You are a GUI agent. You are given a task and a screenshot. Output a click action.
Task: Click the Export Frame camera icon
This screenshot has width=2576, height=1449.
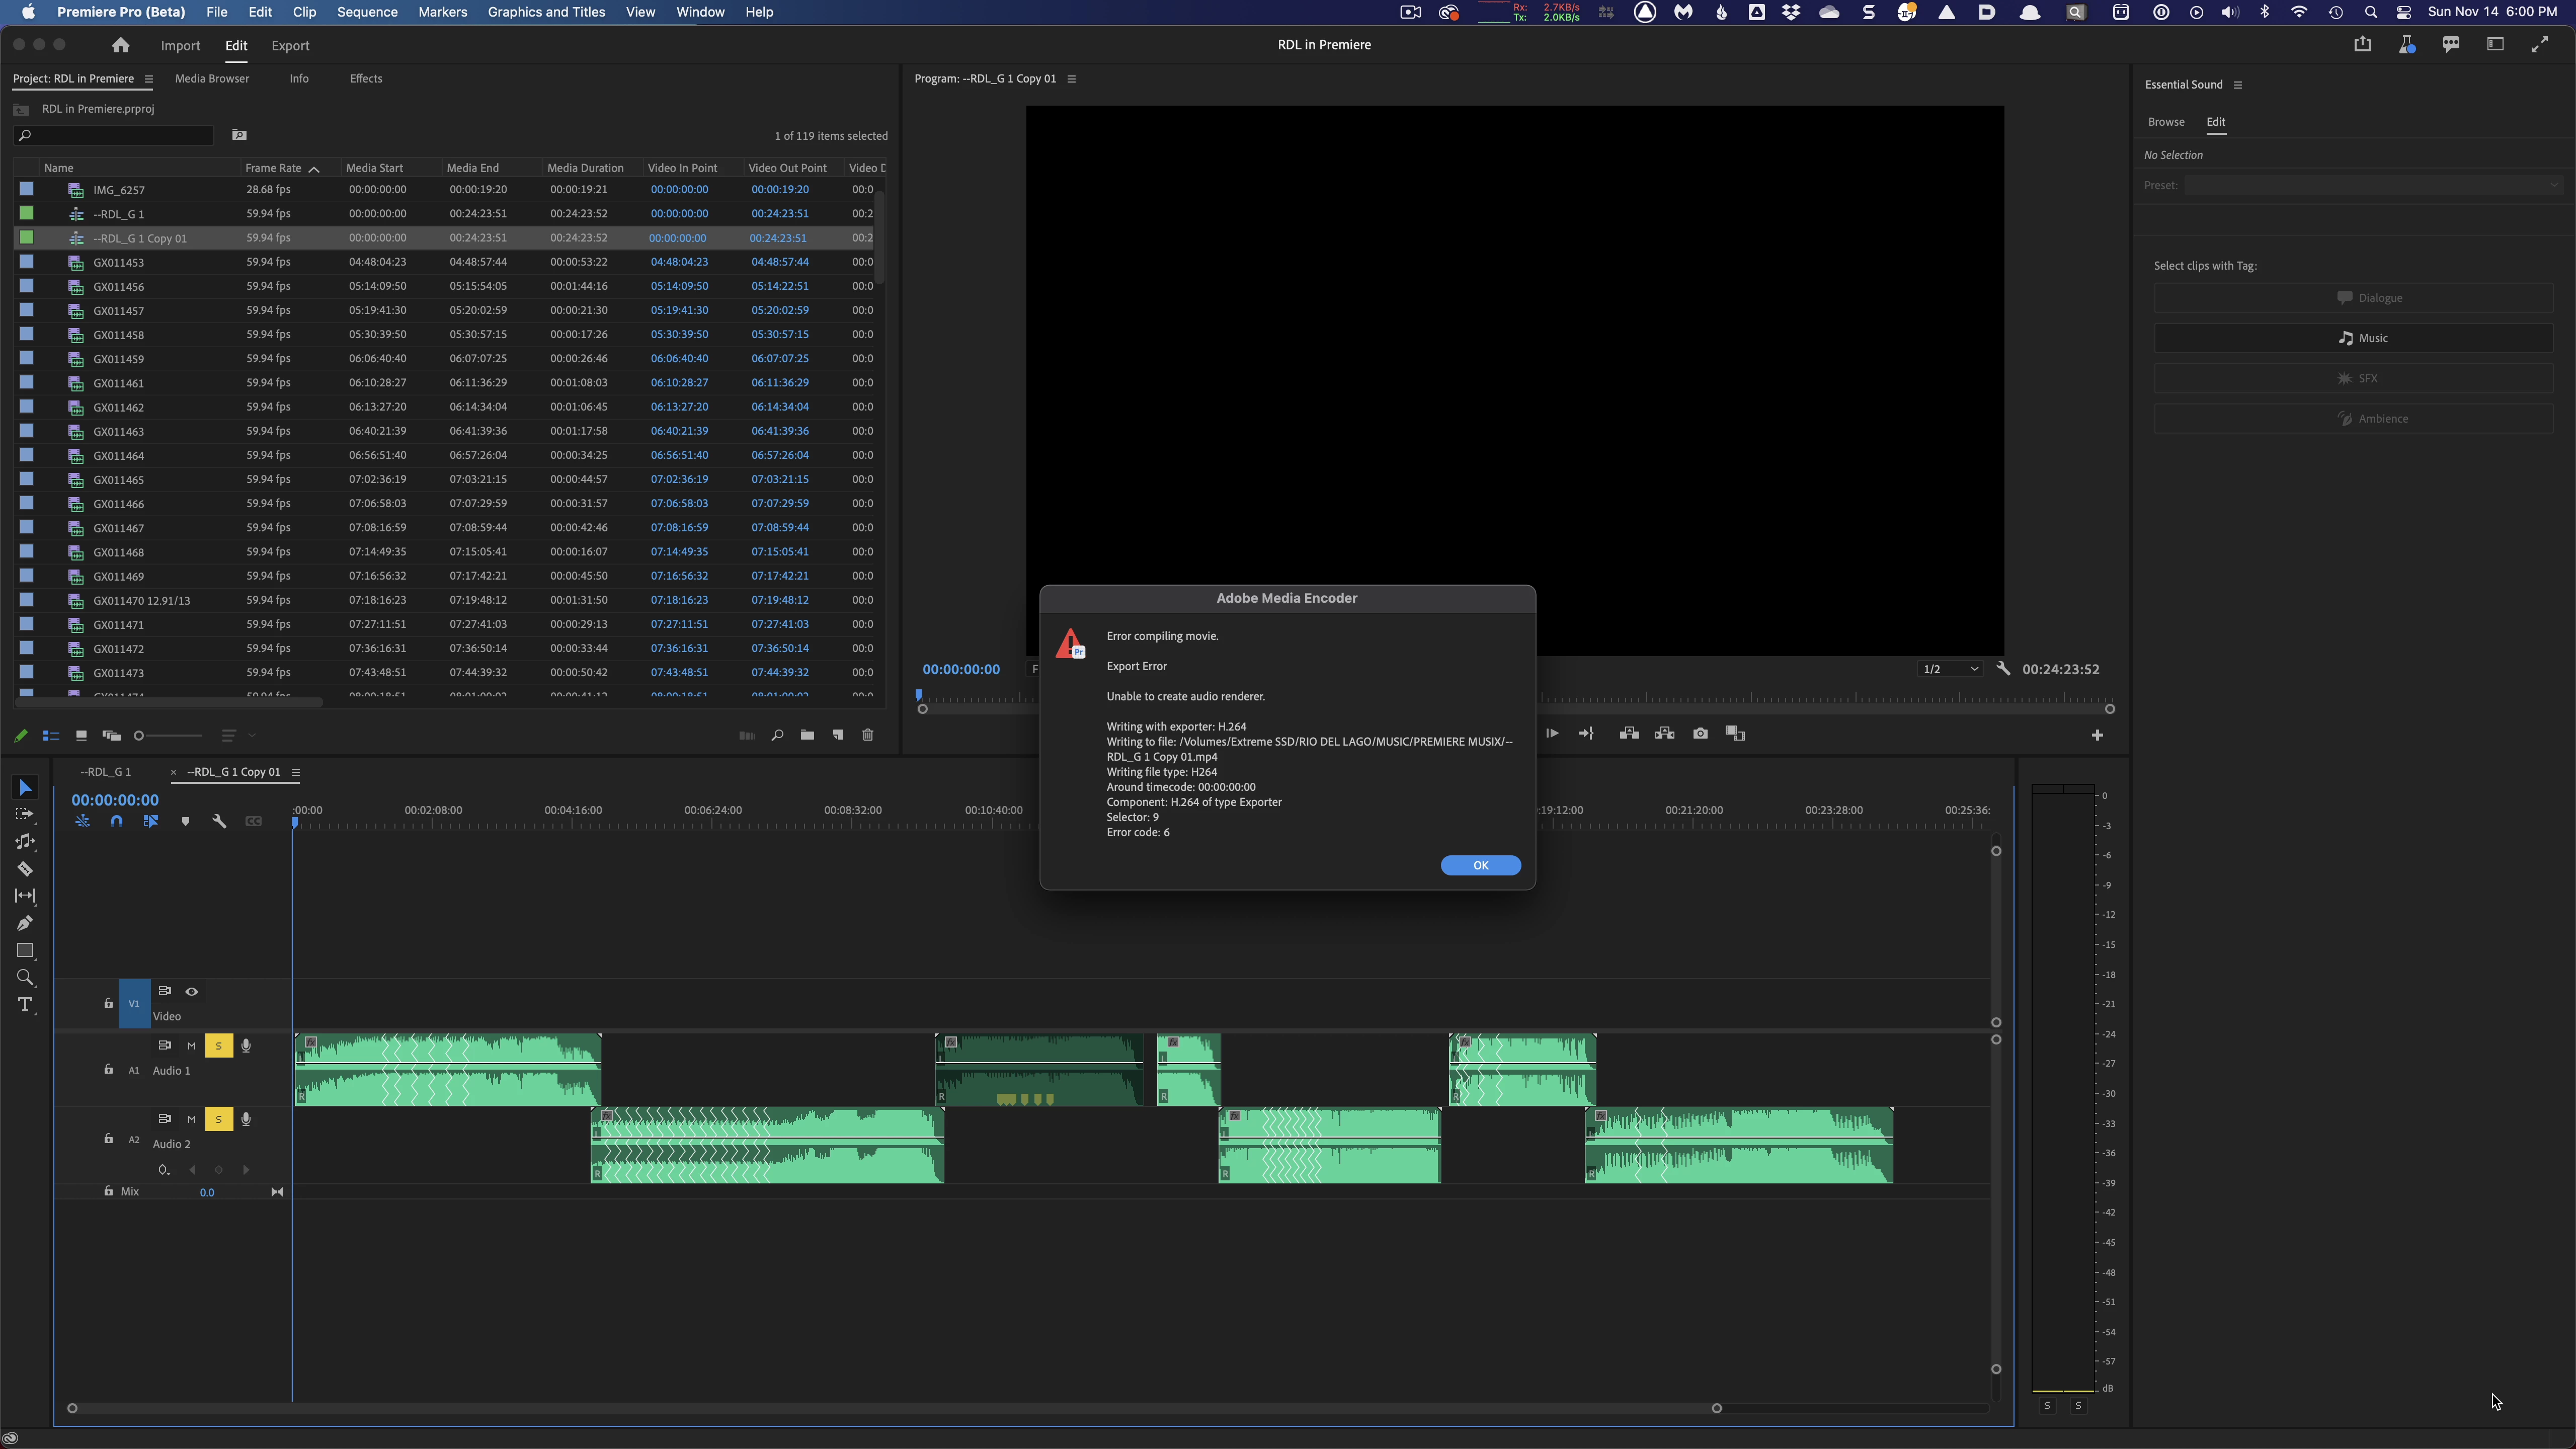1700,734
